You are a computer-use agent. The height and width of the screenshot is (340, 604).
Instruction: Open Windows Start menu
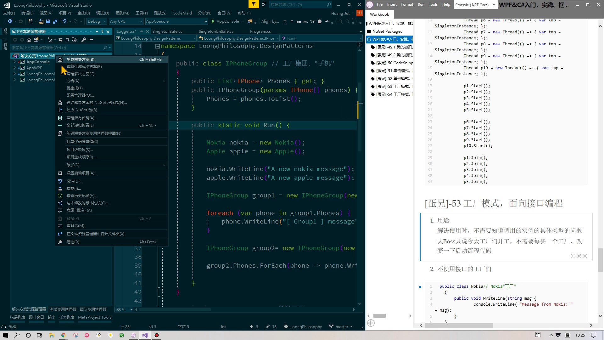click(6, 335)
